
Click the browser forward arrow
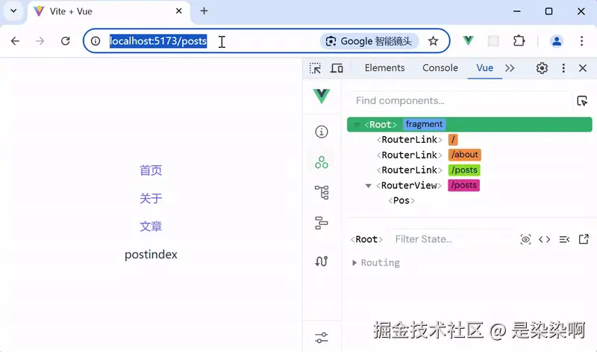coord(40,41)
